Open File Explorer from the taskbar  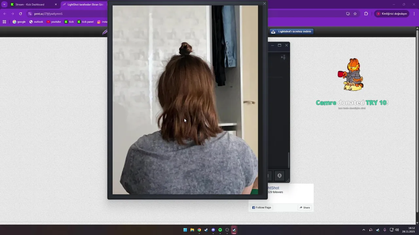[192, 230]
